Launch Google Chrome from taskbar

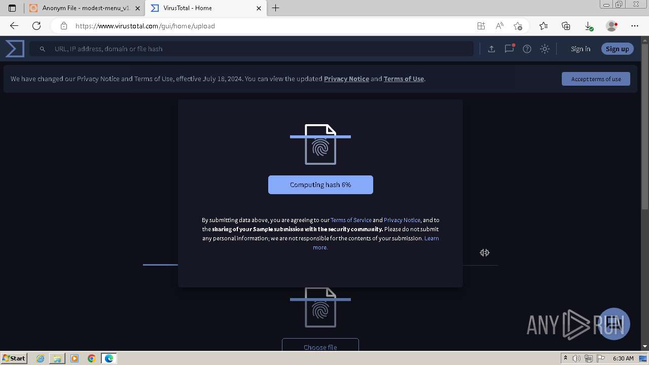coord(91,358)
